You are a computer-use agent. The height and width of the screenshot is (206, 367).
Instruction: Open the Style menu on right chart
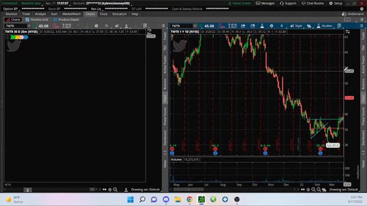(x=296, y=26)
